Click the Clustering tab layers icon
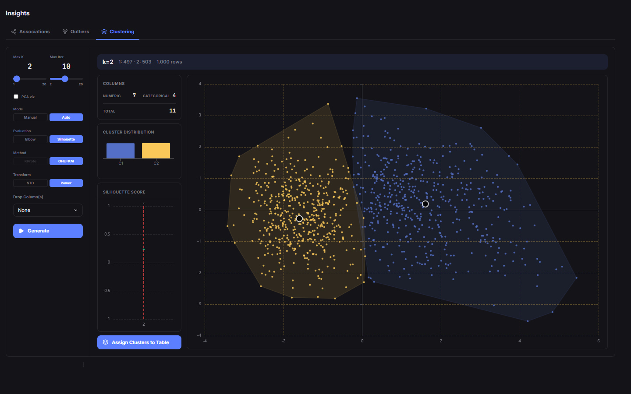631x394 pixels. [104, 32]
